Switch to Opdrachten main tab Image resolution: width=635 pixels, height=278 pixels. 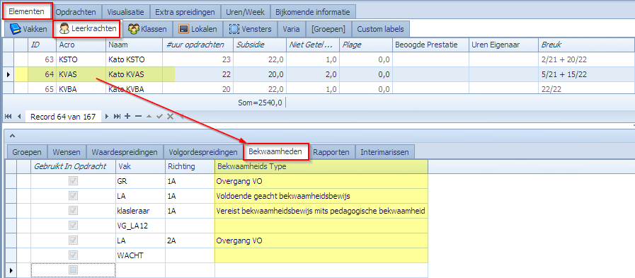[76, 12]
